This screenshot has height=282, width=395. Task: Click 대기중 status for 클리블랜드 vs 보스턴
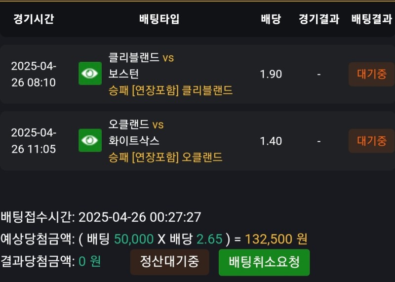(x=371, y=74)
